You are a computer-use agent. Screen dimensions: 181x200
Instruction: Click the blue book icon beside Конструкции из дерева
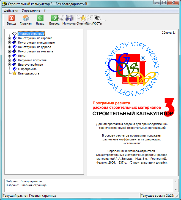tap(14, 47)
